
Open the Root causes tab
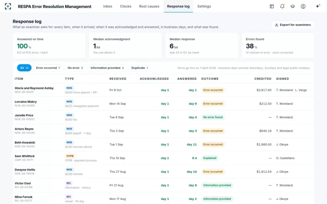(149, 6)
